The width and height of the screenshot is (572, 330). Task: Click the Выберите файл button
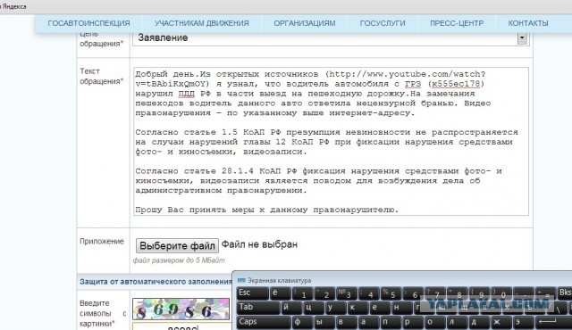(x=177, y=245)
